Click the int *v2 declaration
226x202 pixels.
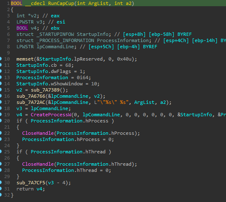pos(28,16)
